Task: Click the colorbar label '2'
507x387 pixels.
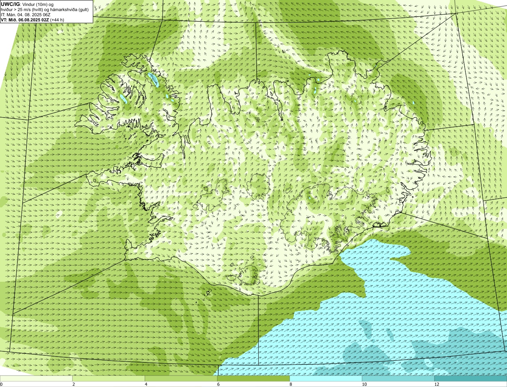Action: (74, 384)
